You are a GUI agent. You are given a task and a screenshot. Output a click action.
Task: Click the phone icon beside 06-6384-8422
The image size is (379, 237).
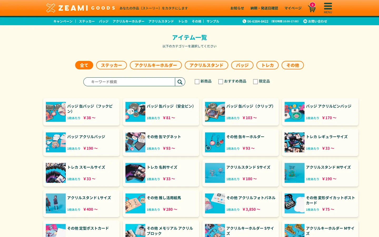(244, 21)
